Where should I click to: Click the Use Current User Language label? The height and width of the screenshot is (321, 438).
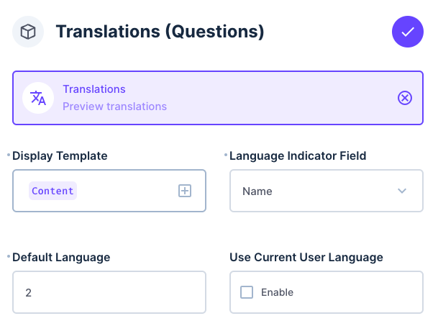306,257
